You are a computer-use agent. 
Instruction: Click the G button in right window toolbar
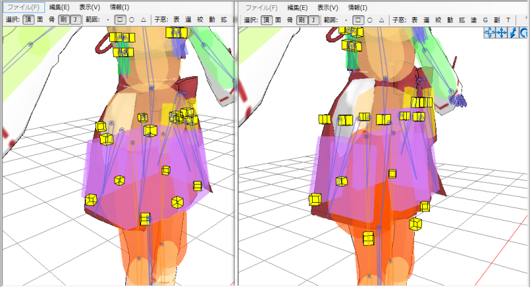click(485, 20)
